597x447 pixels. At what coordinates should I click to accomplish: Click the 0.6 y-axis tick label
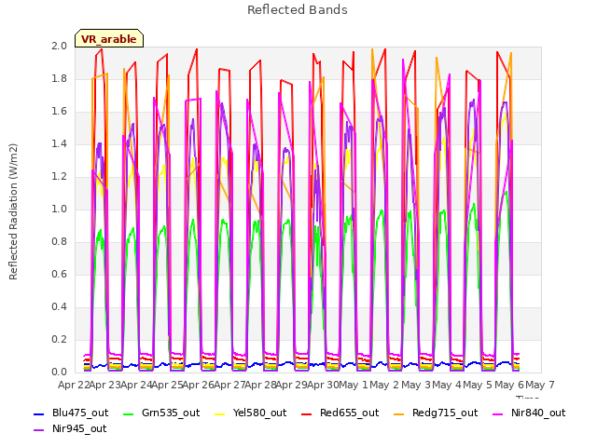point(60,275)
